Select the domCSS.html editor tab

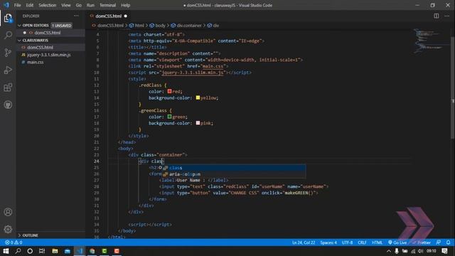[108, 16]
